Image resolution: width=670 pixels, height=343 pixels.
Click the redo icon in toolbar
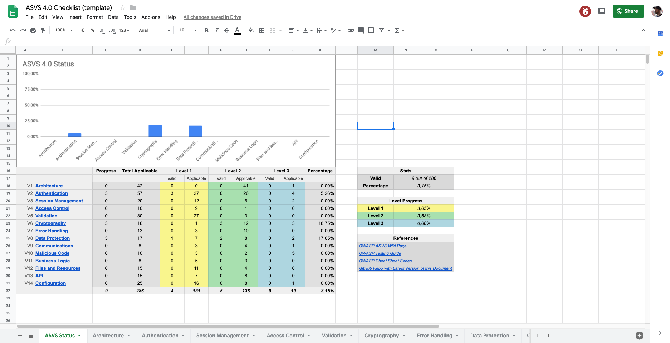point(23,30)
